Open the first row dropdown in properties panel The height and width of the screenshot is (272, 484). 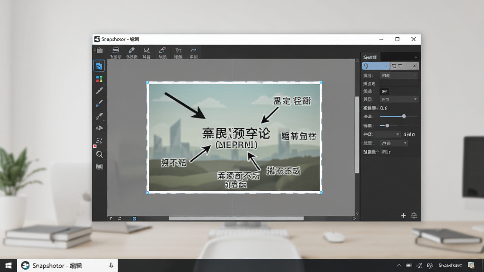point(399,76)
